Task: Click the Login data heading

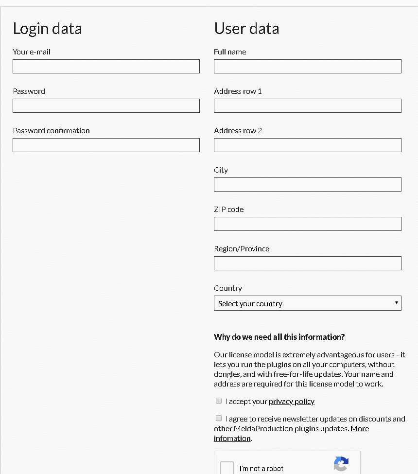Action: [47, 29]
